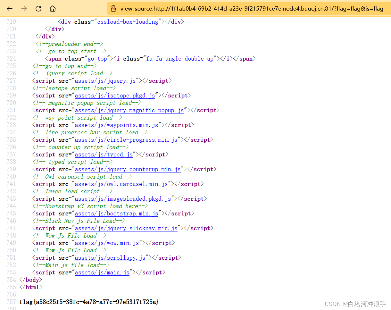Image resolution: width=391 pixels, height=310 pixels.
Task: Open assets/js/circle-progress.min.js link
Action: pyautogui.click(x=126, y=140)
